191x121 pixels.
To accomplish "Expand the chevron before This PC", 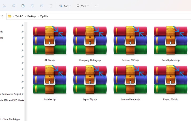I will [x=13, y=16].
